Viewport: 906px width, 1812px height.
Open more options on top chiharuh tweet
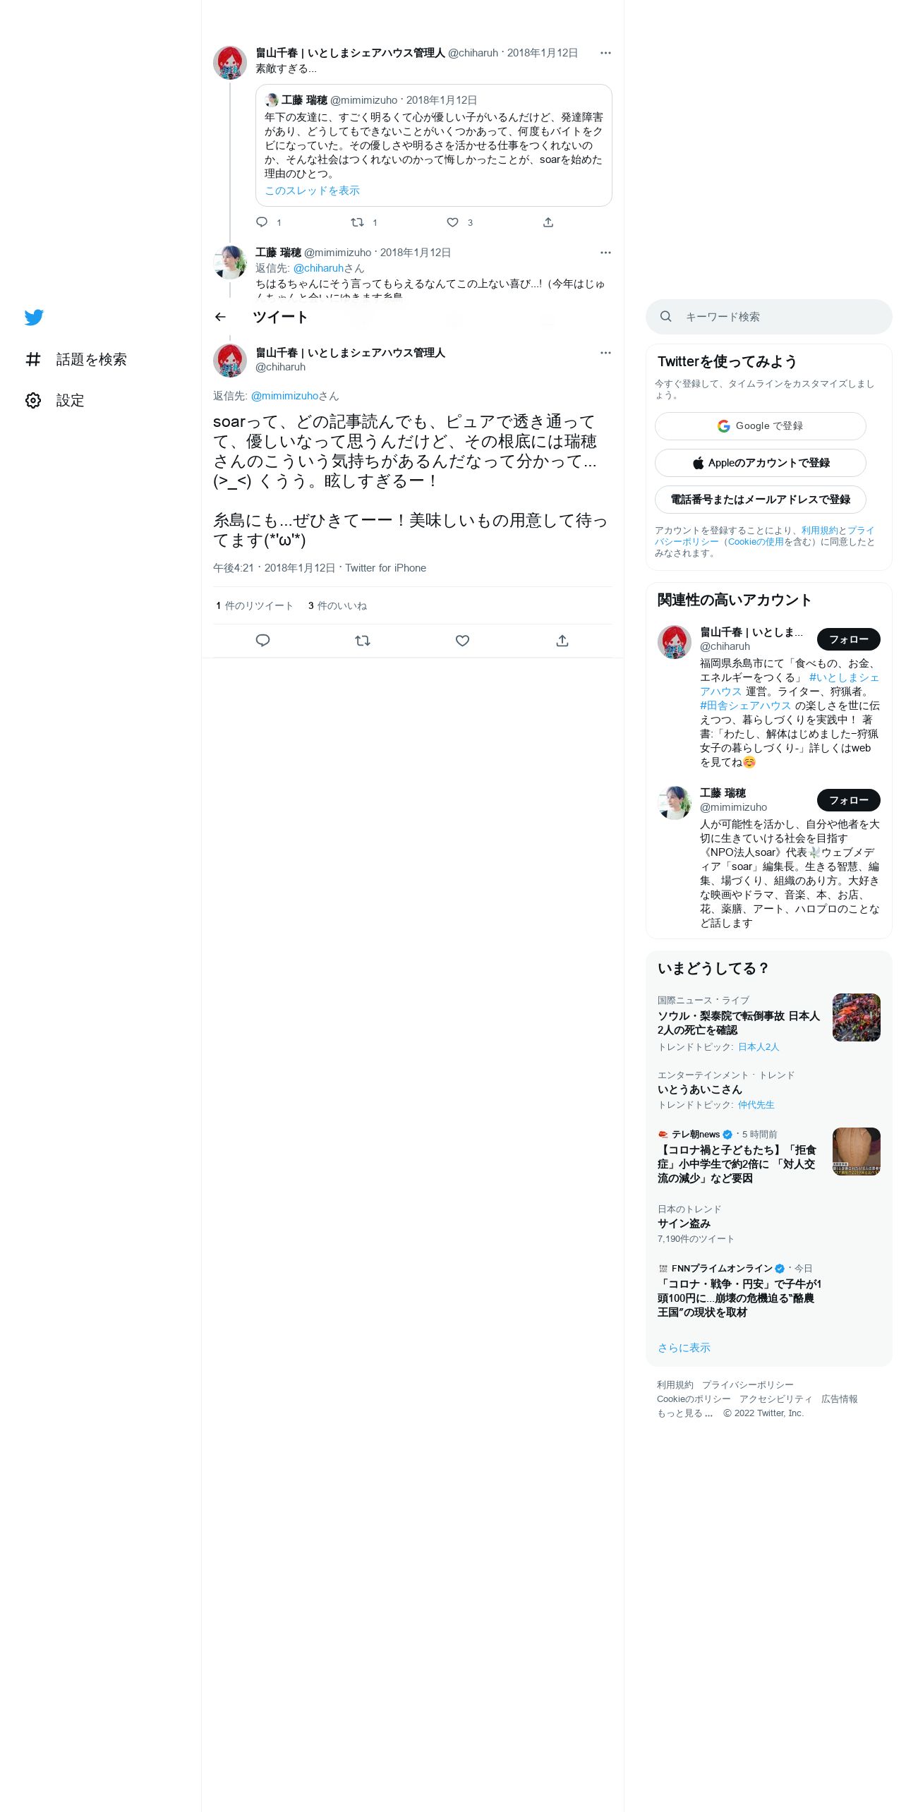point(605,53)
